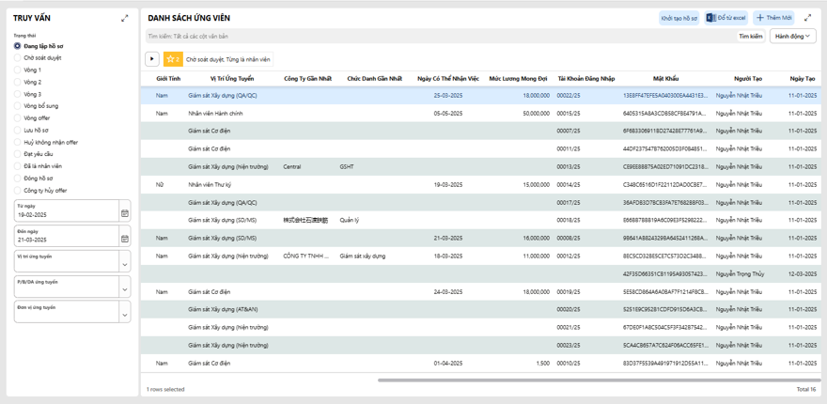The height and width of the screenshot is (404, 827).
Task: Click the 16,000,000 salary cell
Action: [x=536, y=238]
